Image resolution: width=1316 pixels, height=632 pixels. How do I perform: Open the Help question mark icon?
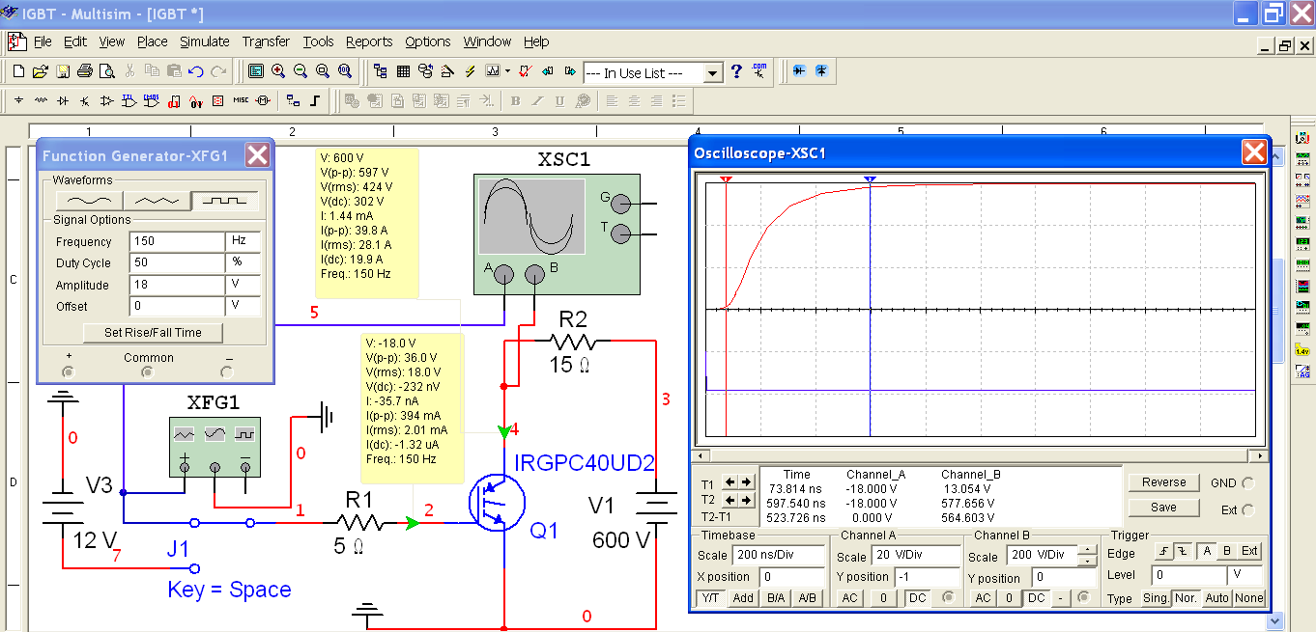[736, 71]
